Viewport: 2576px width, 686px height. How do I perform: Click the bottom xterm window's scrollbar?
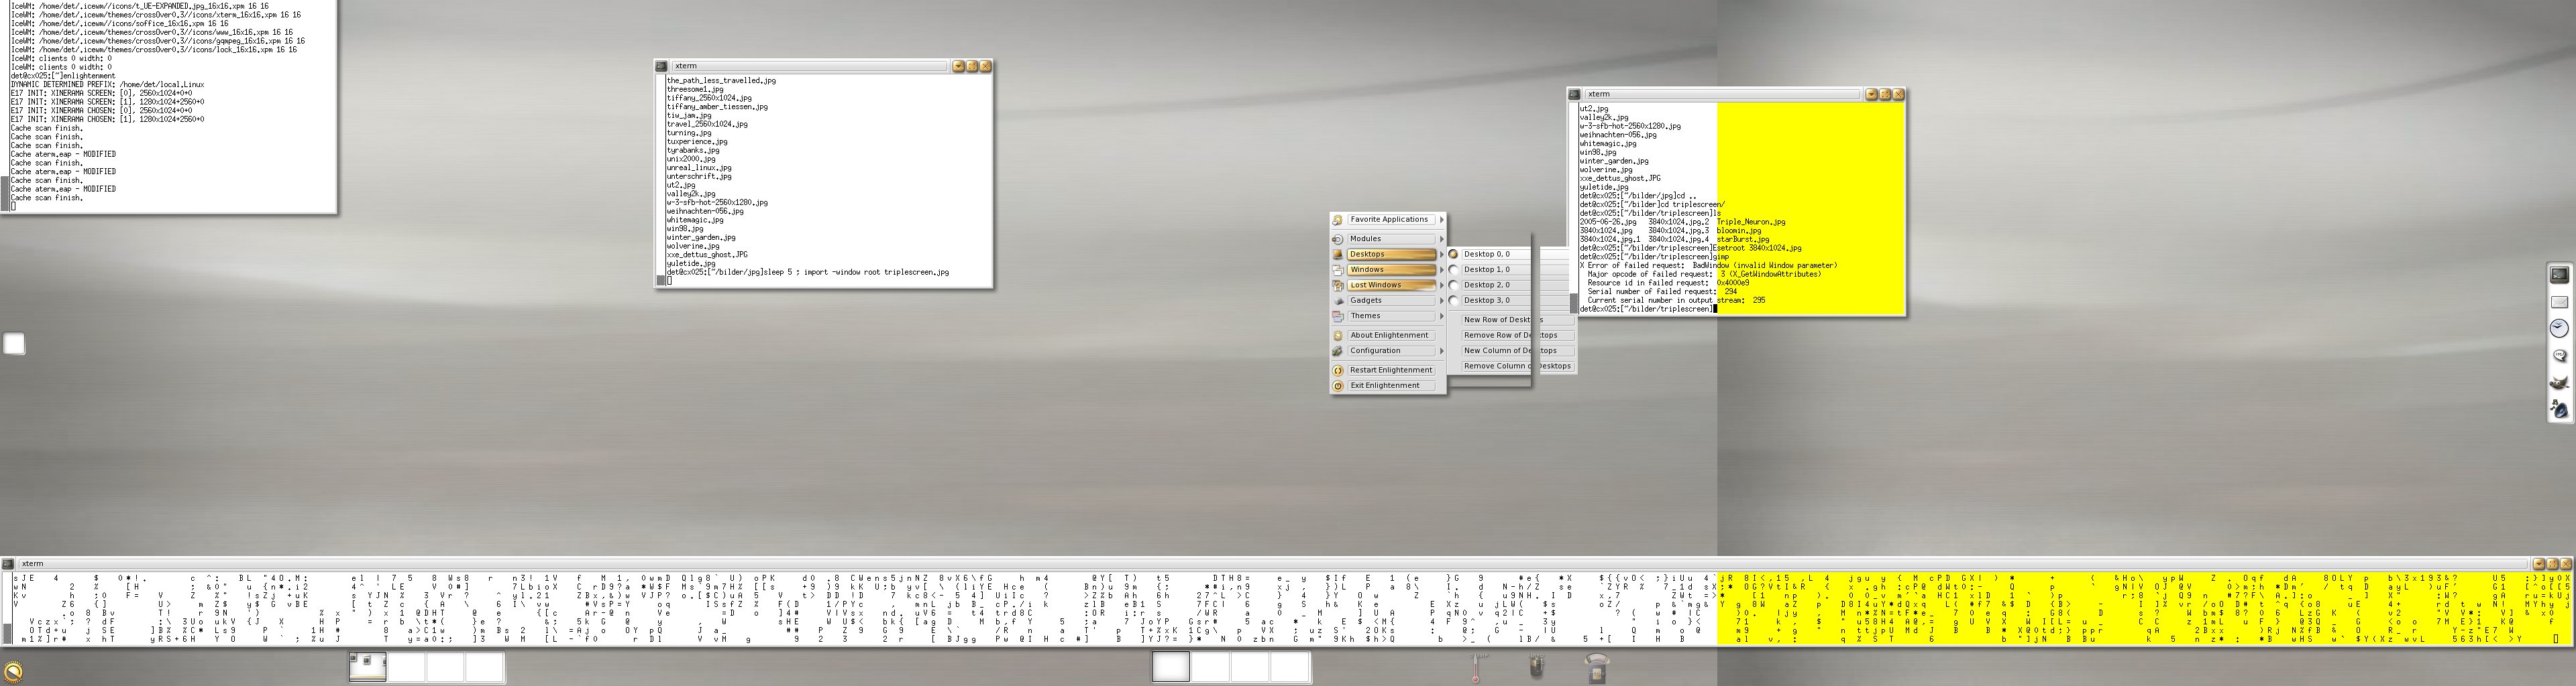(x=7, y=609)
